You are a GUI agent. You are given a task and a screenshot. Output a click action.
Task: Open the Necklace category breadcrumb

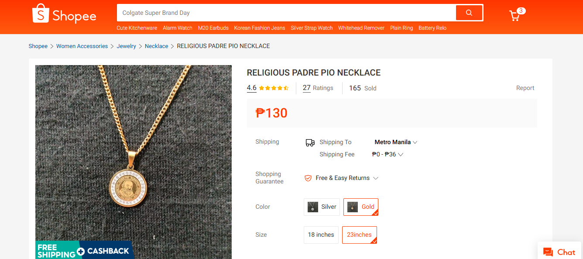tap(156, 46)
